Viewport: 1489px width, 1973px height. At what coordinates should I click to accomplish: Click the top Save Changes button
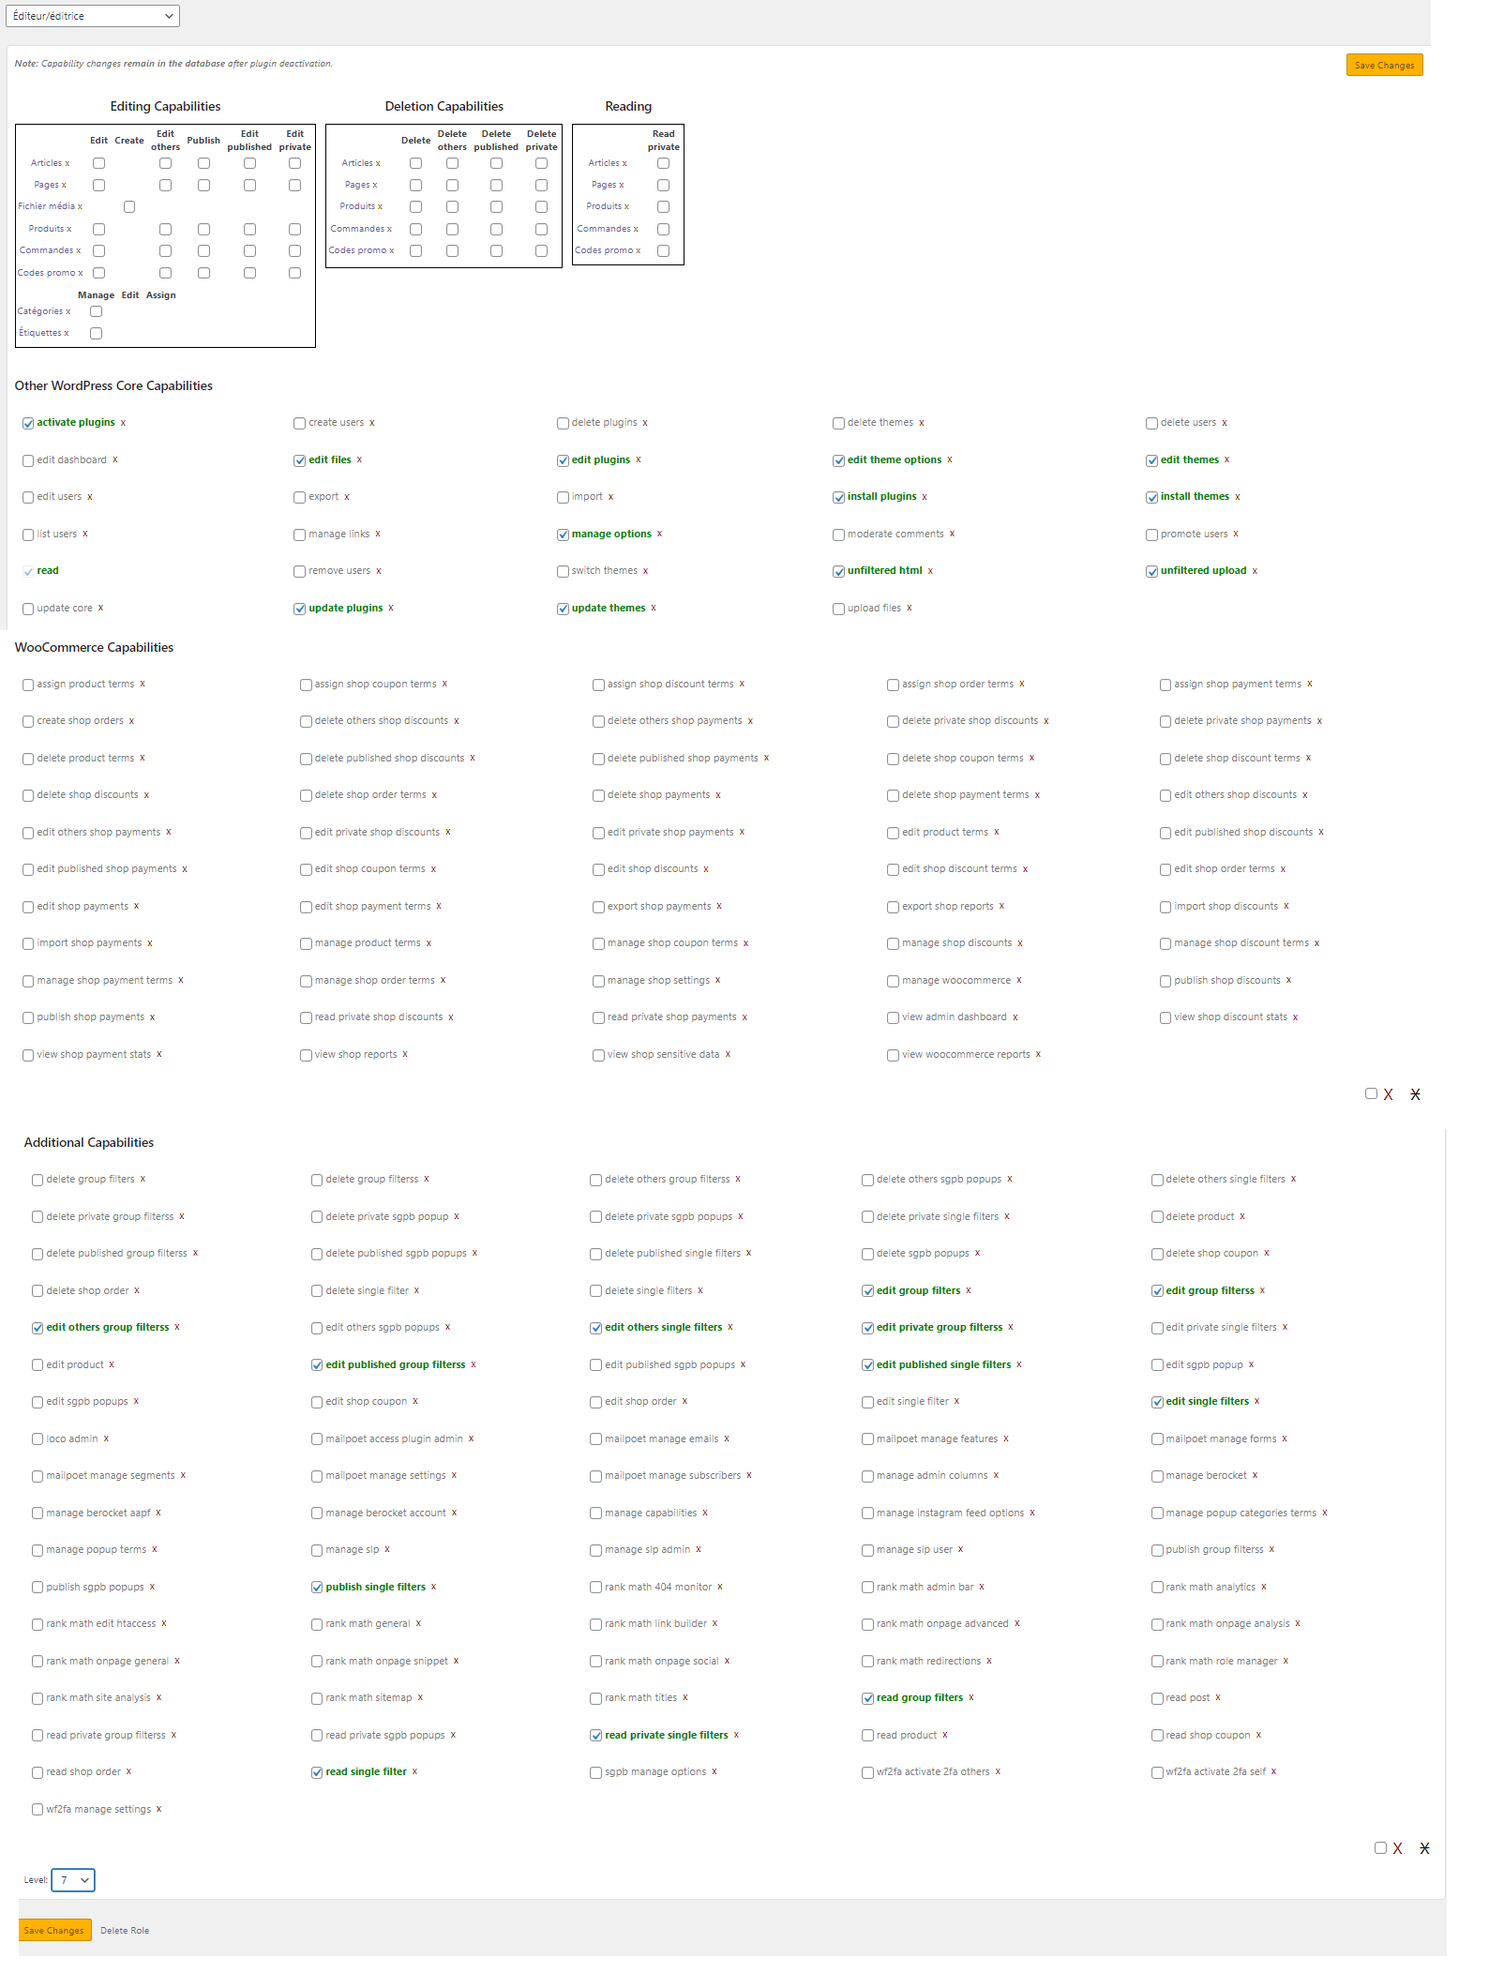[x=1384, y=66]
